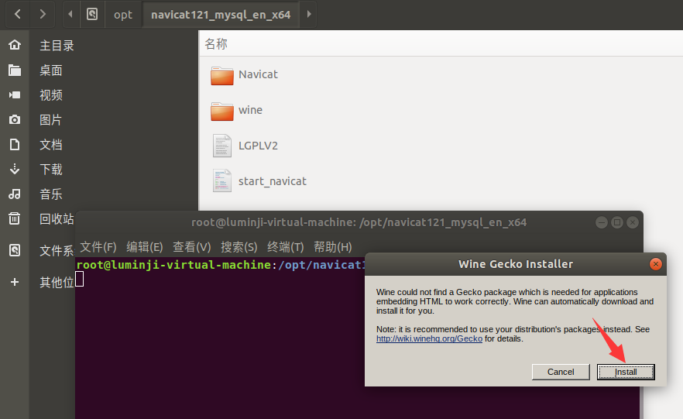Viewport: 683px width, 419px height.
Task: Open 桌面 in the sidebar
Action: [51, 70]
